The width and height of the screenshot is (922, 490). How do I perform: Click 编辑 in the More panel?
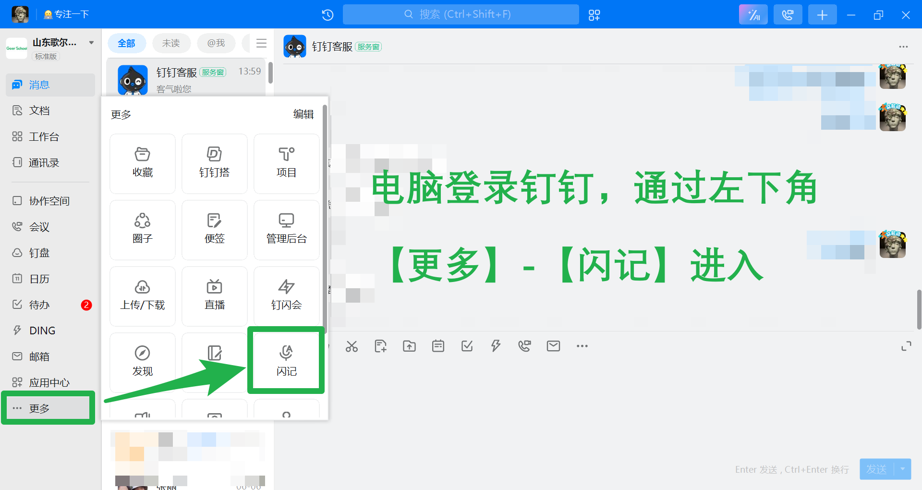click(303, 114)
